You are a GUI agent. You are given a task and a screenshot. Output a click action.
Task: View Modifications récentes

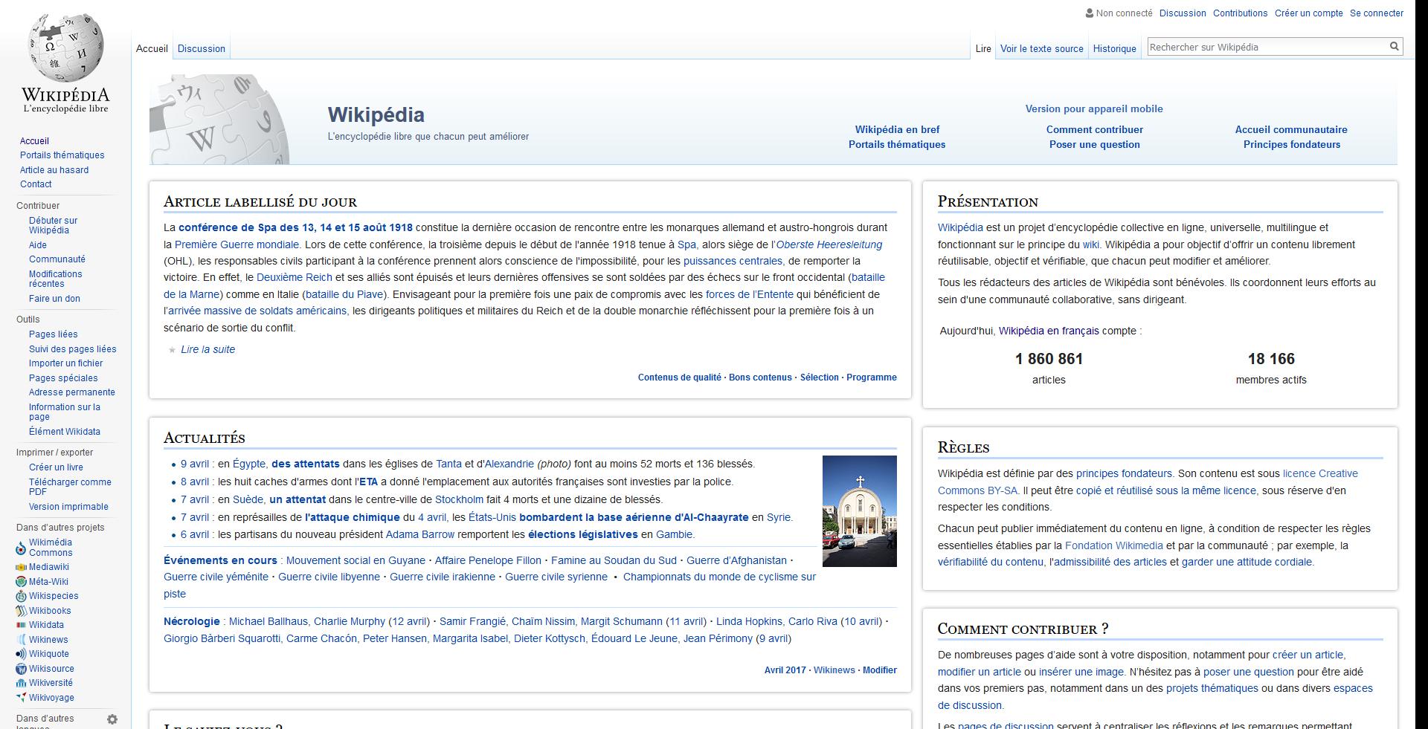pyautogui.click(x=56, y=279)
